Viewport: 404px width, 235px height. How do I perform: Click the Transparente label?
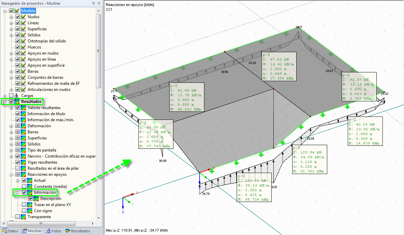click(x=39, y=217)
